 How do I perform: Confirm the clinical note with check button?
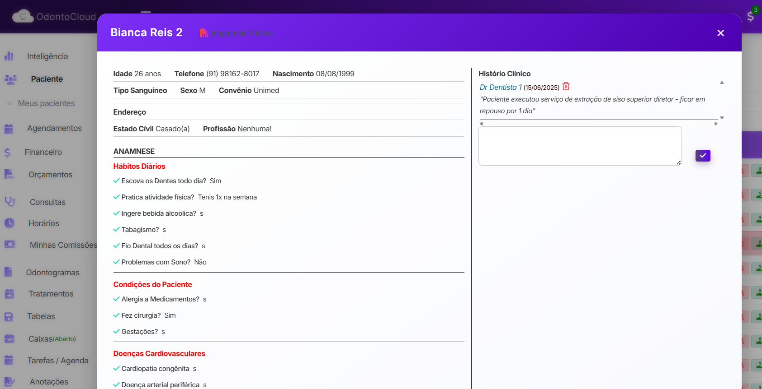703,156
